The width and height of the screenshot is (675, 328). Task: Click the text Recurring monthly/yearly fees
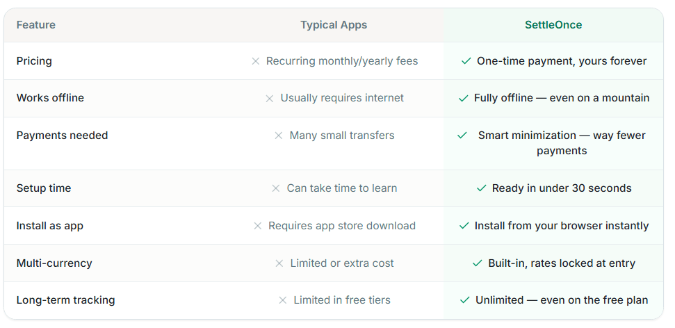click(x=342, y=61)
